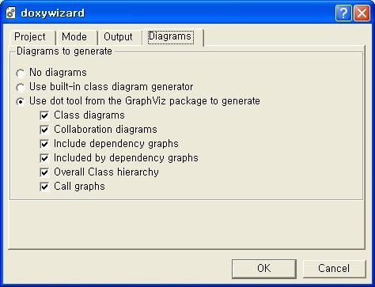Uncheck the Class diagrams checkbox

pos(44,115)
